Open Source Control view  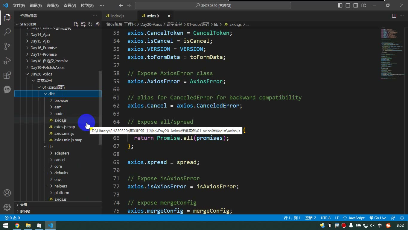7,46
